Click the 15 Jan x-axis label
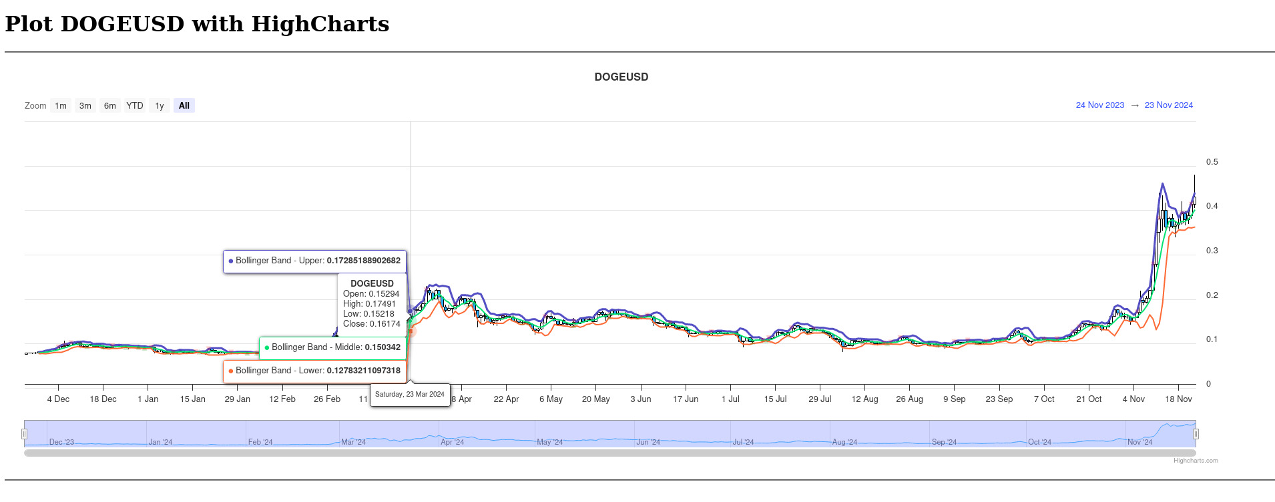Viewport: 1275px width, 502px height. click(192, 399)
